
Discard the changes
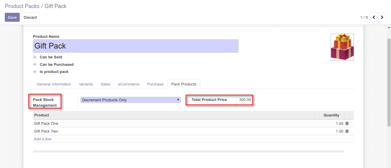coord(30,18)
